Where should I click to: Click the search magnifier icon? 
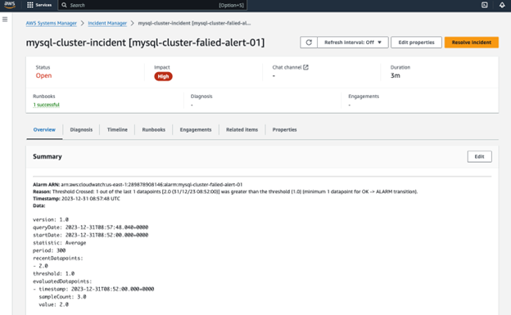pos(64,5)
